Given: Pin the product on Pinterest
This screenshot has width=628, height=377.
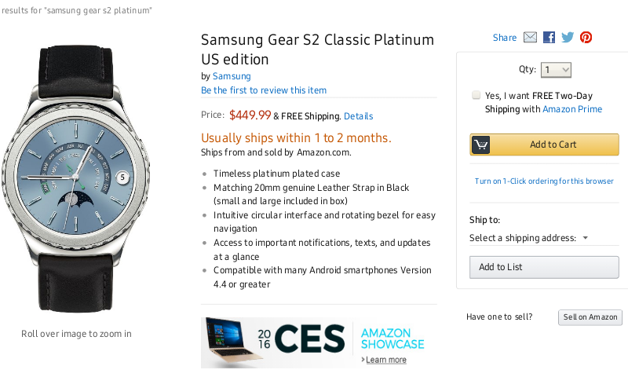Looking at the screenshot, I should (586, 38).
